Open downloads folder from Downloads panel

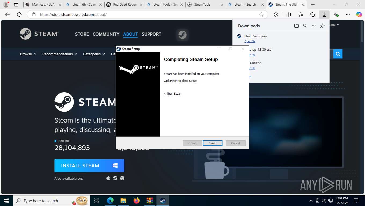[x=296, y=26]
